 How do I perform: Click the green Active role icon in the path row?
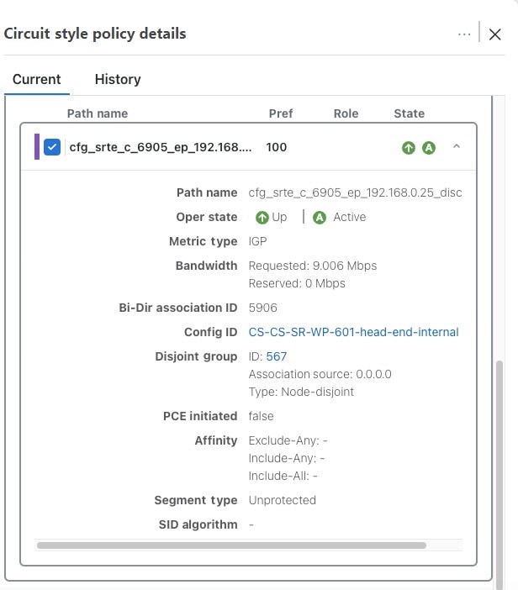[x=429, y=148]
